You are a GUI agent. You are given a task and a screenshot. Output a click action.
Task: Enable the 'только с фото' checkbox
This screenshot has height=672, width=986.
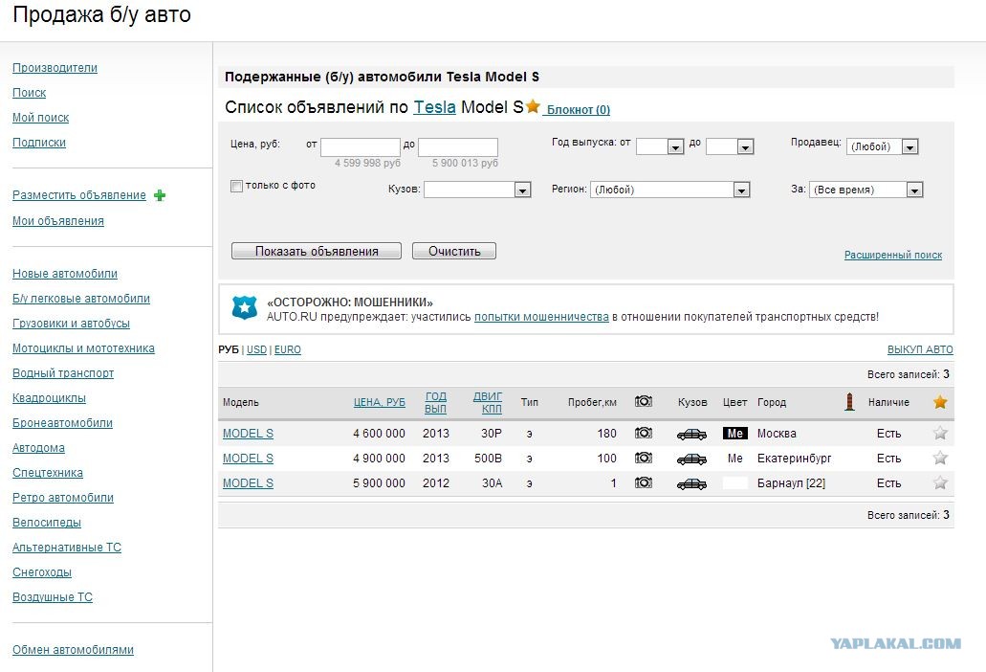point(236,186)
